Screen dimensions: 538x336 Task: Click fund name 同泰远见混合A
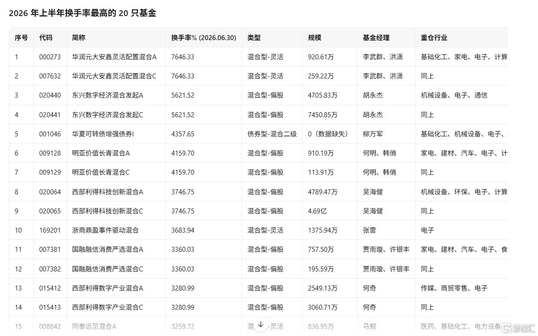click(x=94, y=327)
